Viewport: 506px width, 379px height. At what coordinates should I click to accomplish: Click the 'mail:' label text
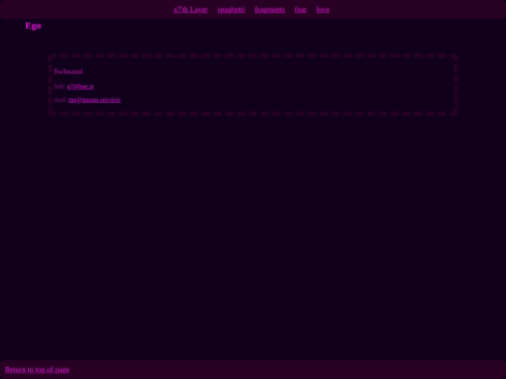(60, 100)
